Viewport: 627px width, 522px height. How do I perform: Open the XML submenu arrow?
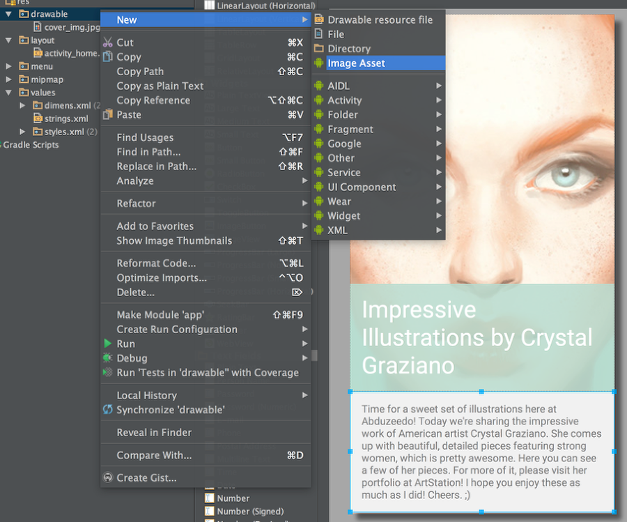[439, 230]
